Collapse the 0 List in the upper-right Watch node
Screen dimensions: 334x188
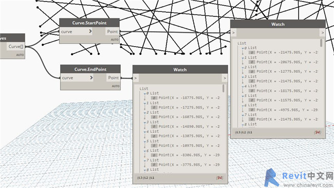click(243, 48)
